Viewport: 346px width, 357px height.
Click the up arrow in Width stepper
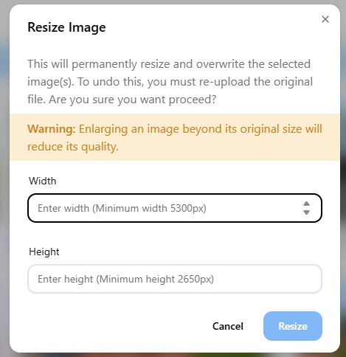pos(306,204)
